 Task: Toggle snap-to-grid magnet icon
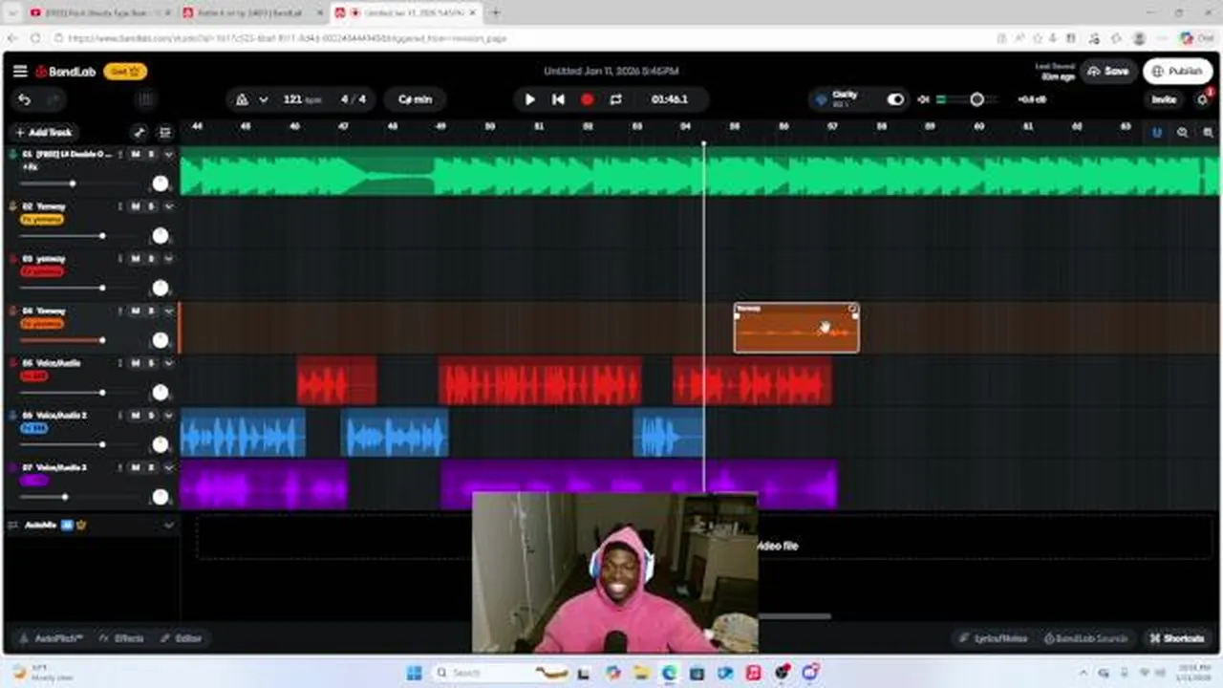[1157, 133]
